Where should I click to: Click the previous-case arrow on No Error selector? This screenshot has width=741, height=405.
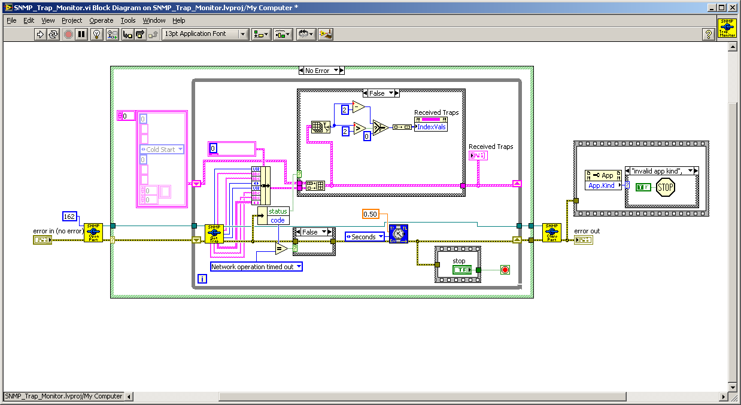point(301,71)
